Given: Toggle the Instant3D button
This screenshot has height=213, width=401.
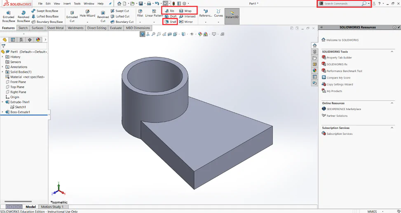Looking at the screenshot, I should coord(232,16).
